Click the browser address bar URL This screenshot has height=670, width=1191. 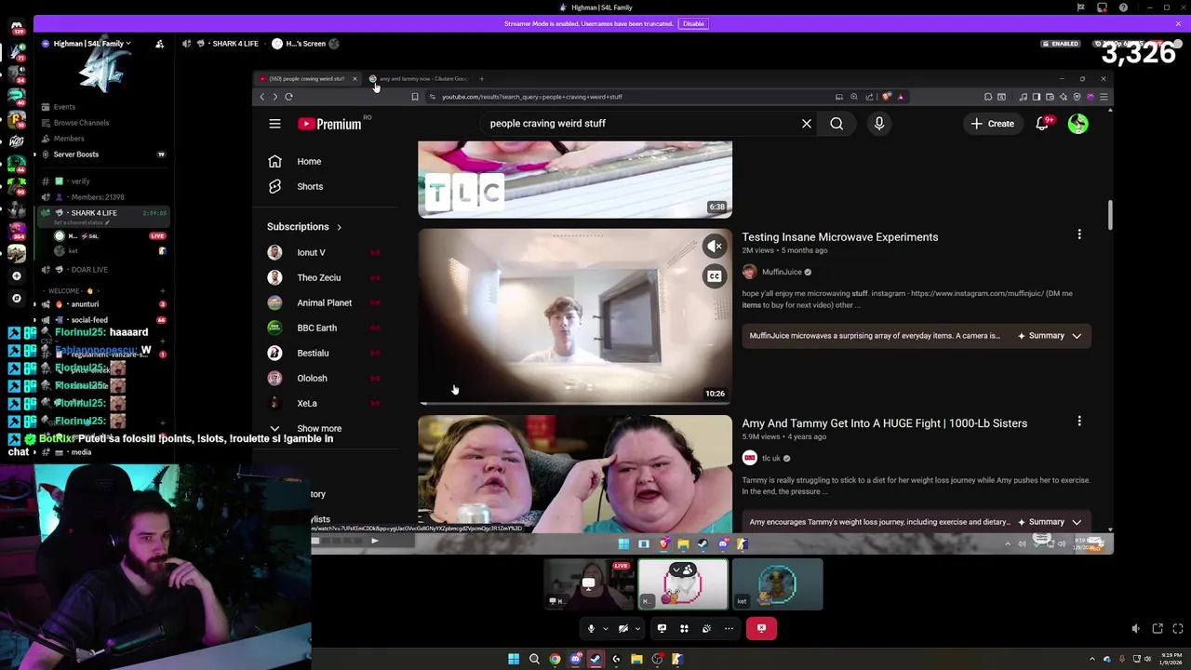531,97
